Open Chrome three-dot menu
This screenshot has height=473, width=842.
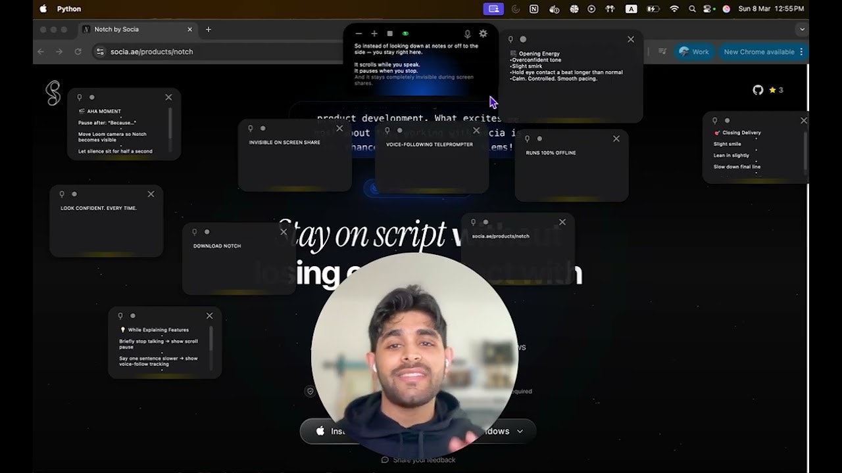coord(801,51)
